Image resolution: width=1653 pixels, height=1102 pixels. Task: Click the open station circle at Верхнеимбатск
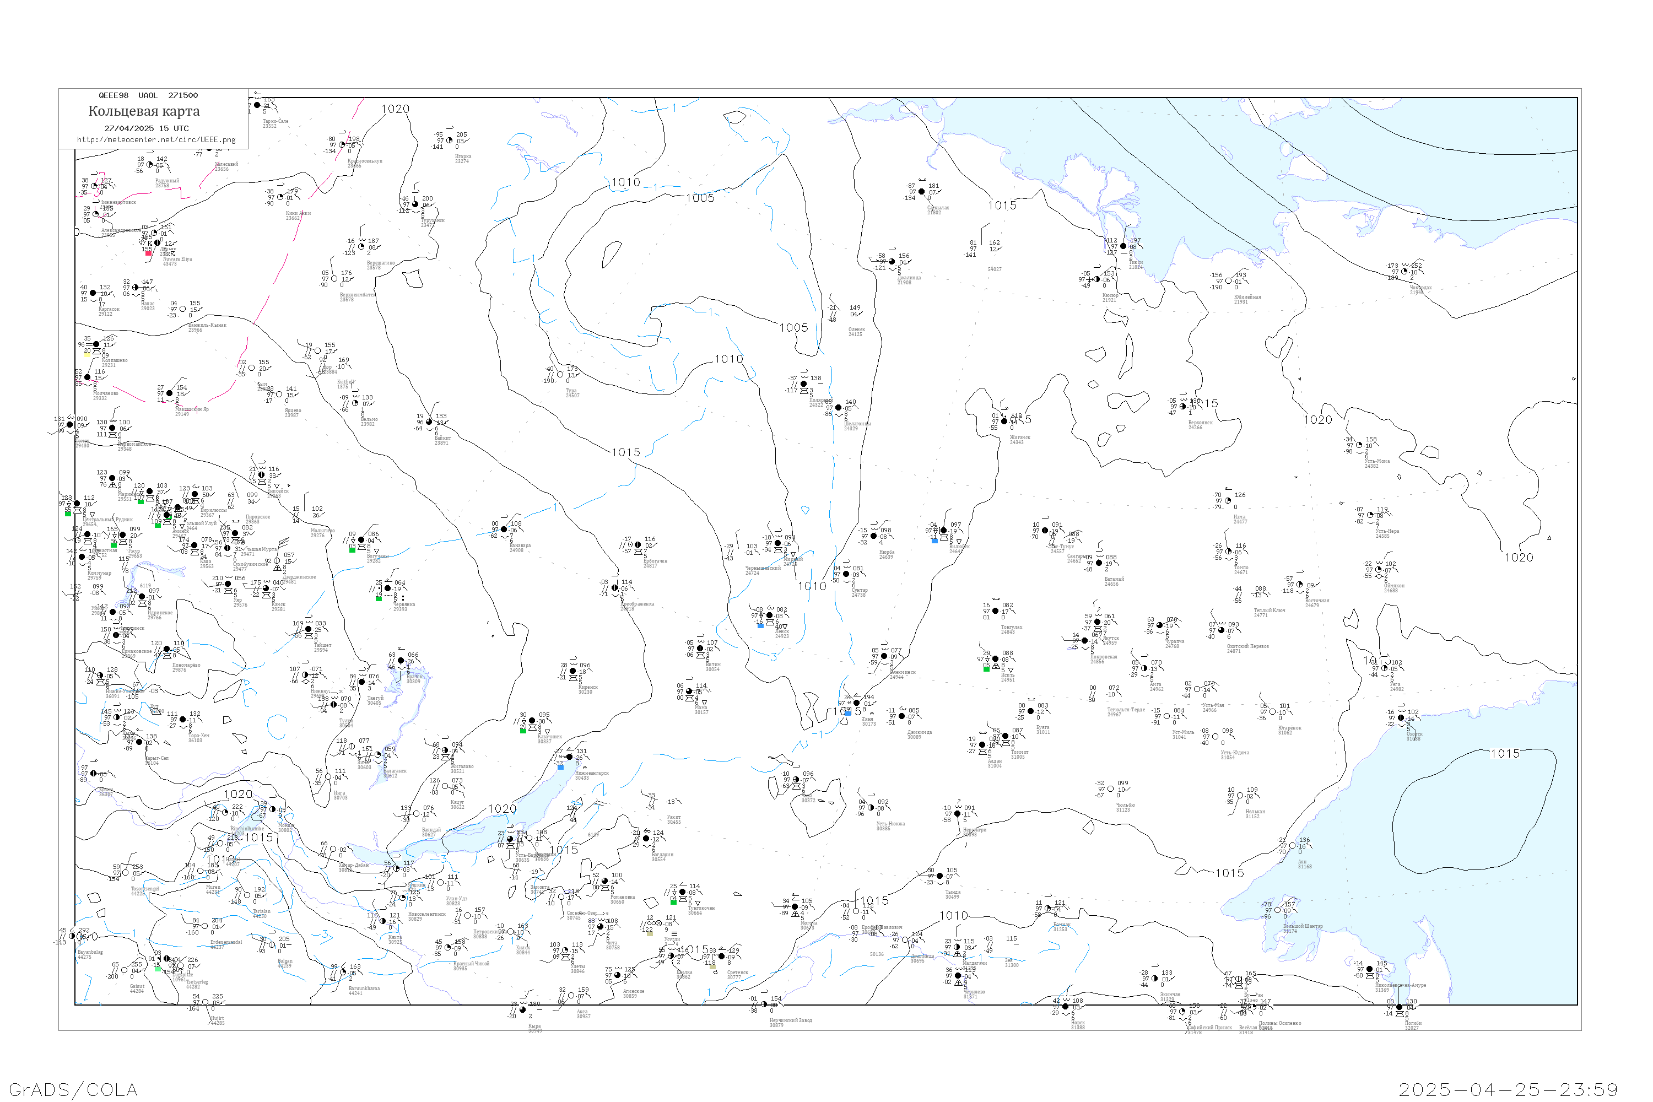click(x=334, y=279)
